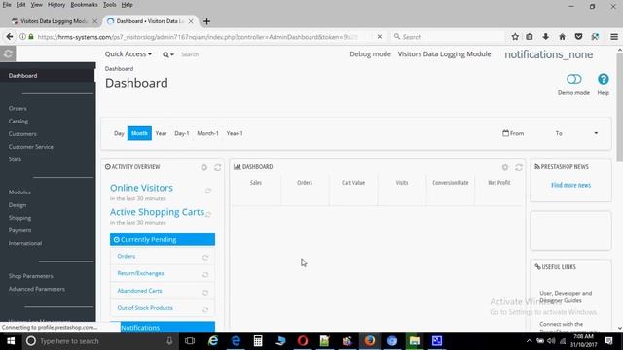The width and height of the screenshot is (623, 350).
Task: Open Calculator from the taskbar
Action: tap(258, 341)
